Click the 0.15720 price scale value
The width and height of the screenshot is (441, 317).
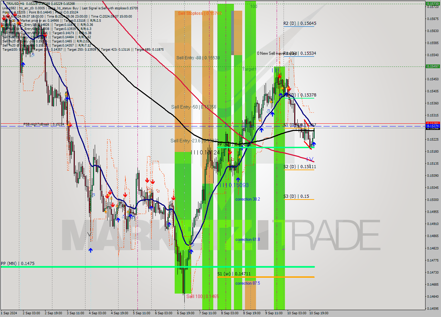pyautogui.click(x=432, y=7)
